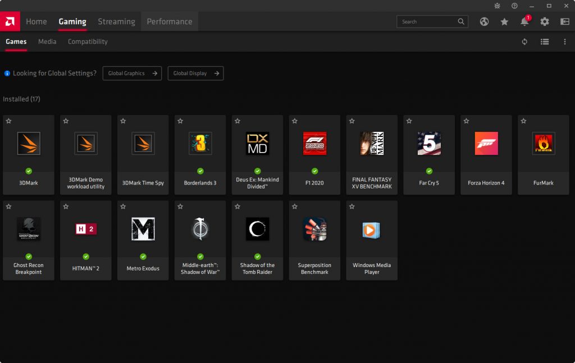The height and width of the screenshot is (363, 575).
Task: Switch to list view layout
Action: [x=545, y=42]
